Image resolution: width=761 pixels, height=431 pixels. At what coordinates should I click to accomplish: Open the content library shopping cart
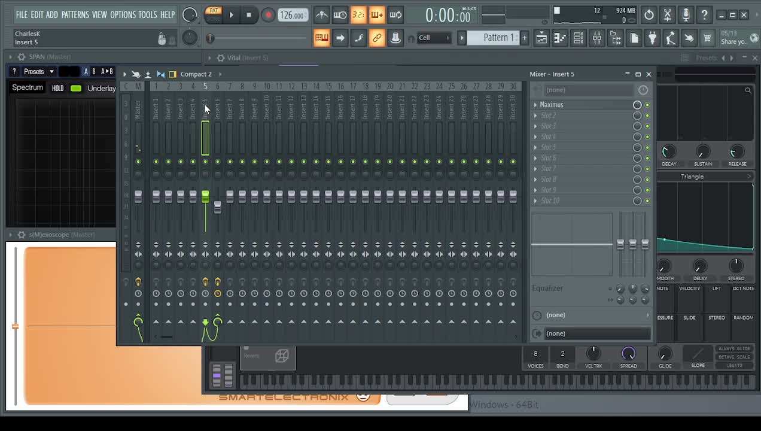pyautogui.click(x=707, y=38)
